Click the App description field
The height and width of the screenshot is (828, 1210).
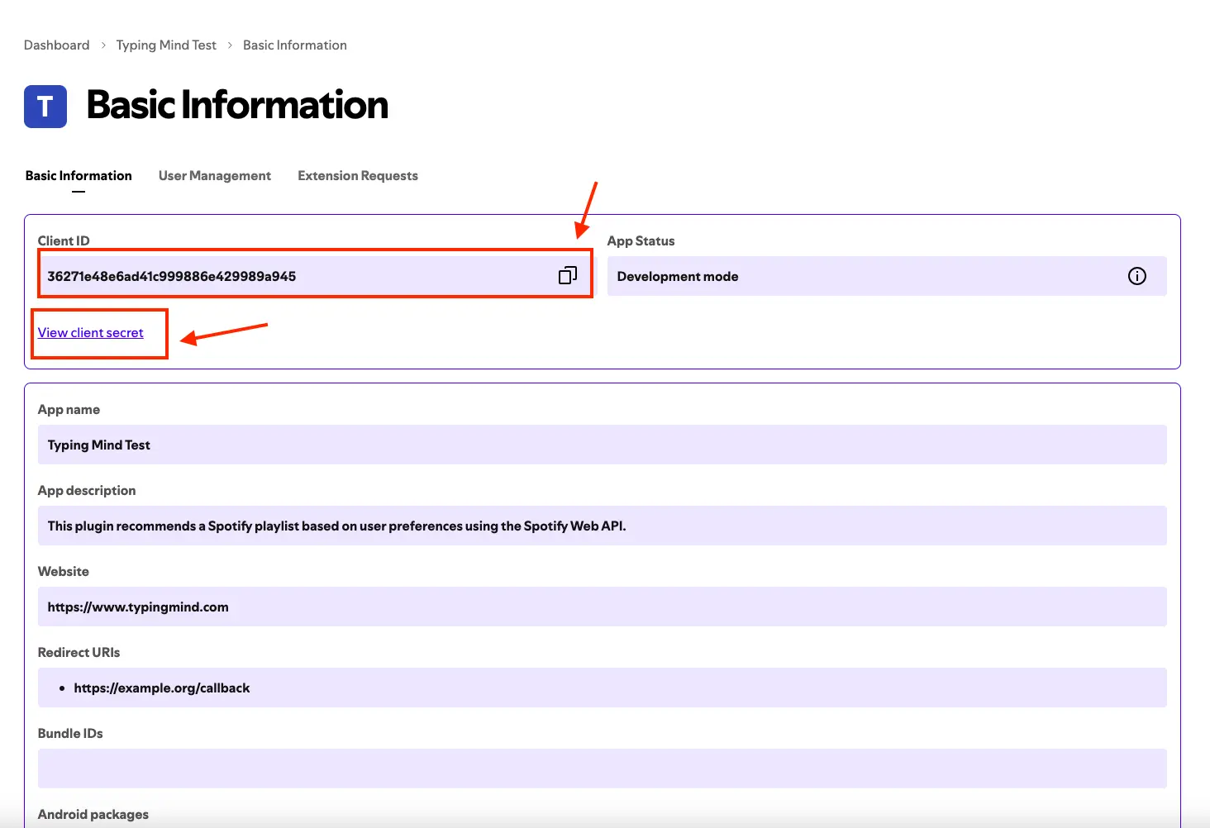click(603, 526)
